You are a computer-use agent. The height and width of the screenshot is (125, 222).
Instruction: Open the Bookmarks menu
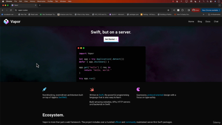pos(41,1)
